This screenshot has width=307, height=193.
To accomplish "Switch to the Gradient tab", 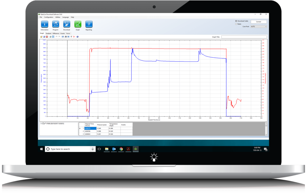I will tap(48, 33).
